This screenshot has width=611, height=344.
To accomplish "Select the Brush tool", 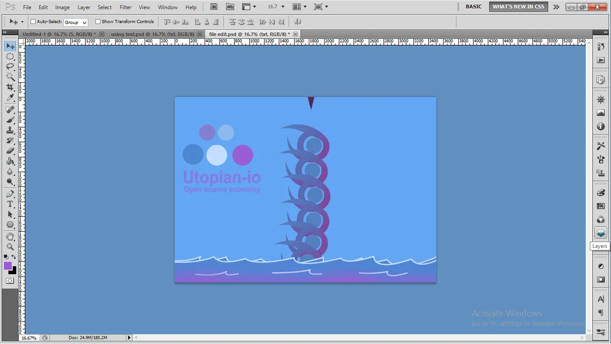I will tap(10, 120).
